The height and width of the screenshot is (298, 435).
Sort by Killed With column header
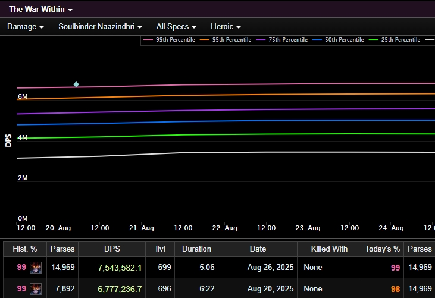[329, 249]
